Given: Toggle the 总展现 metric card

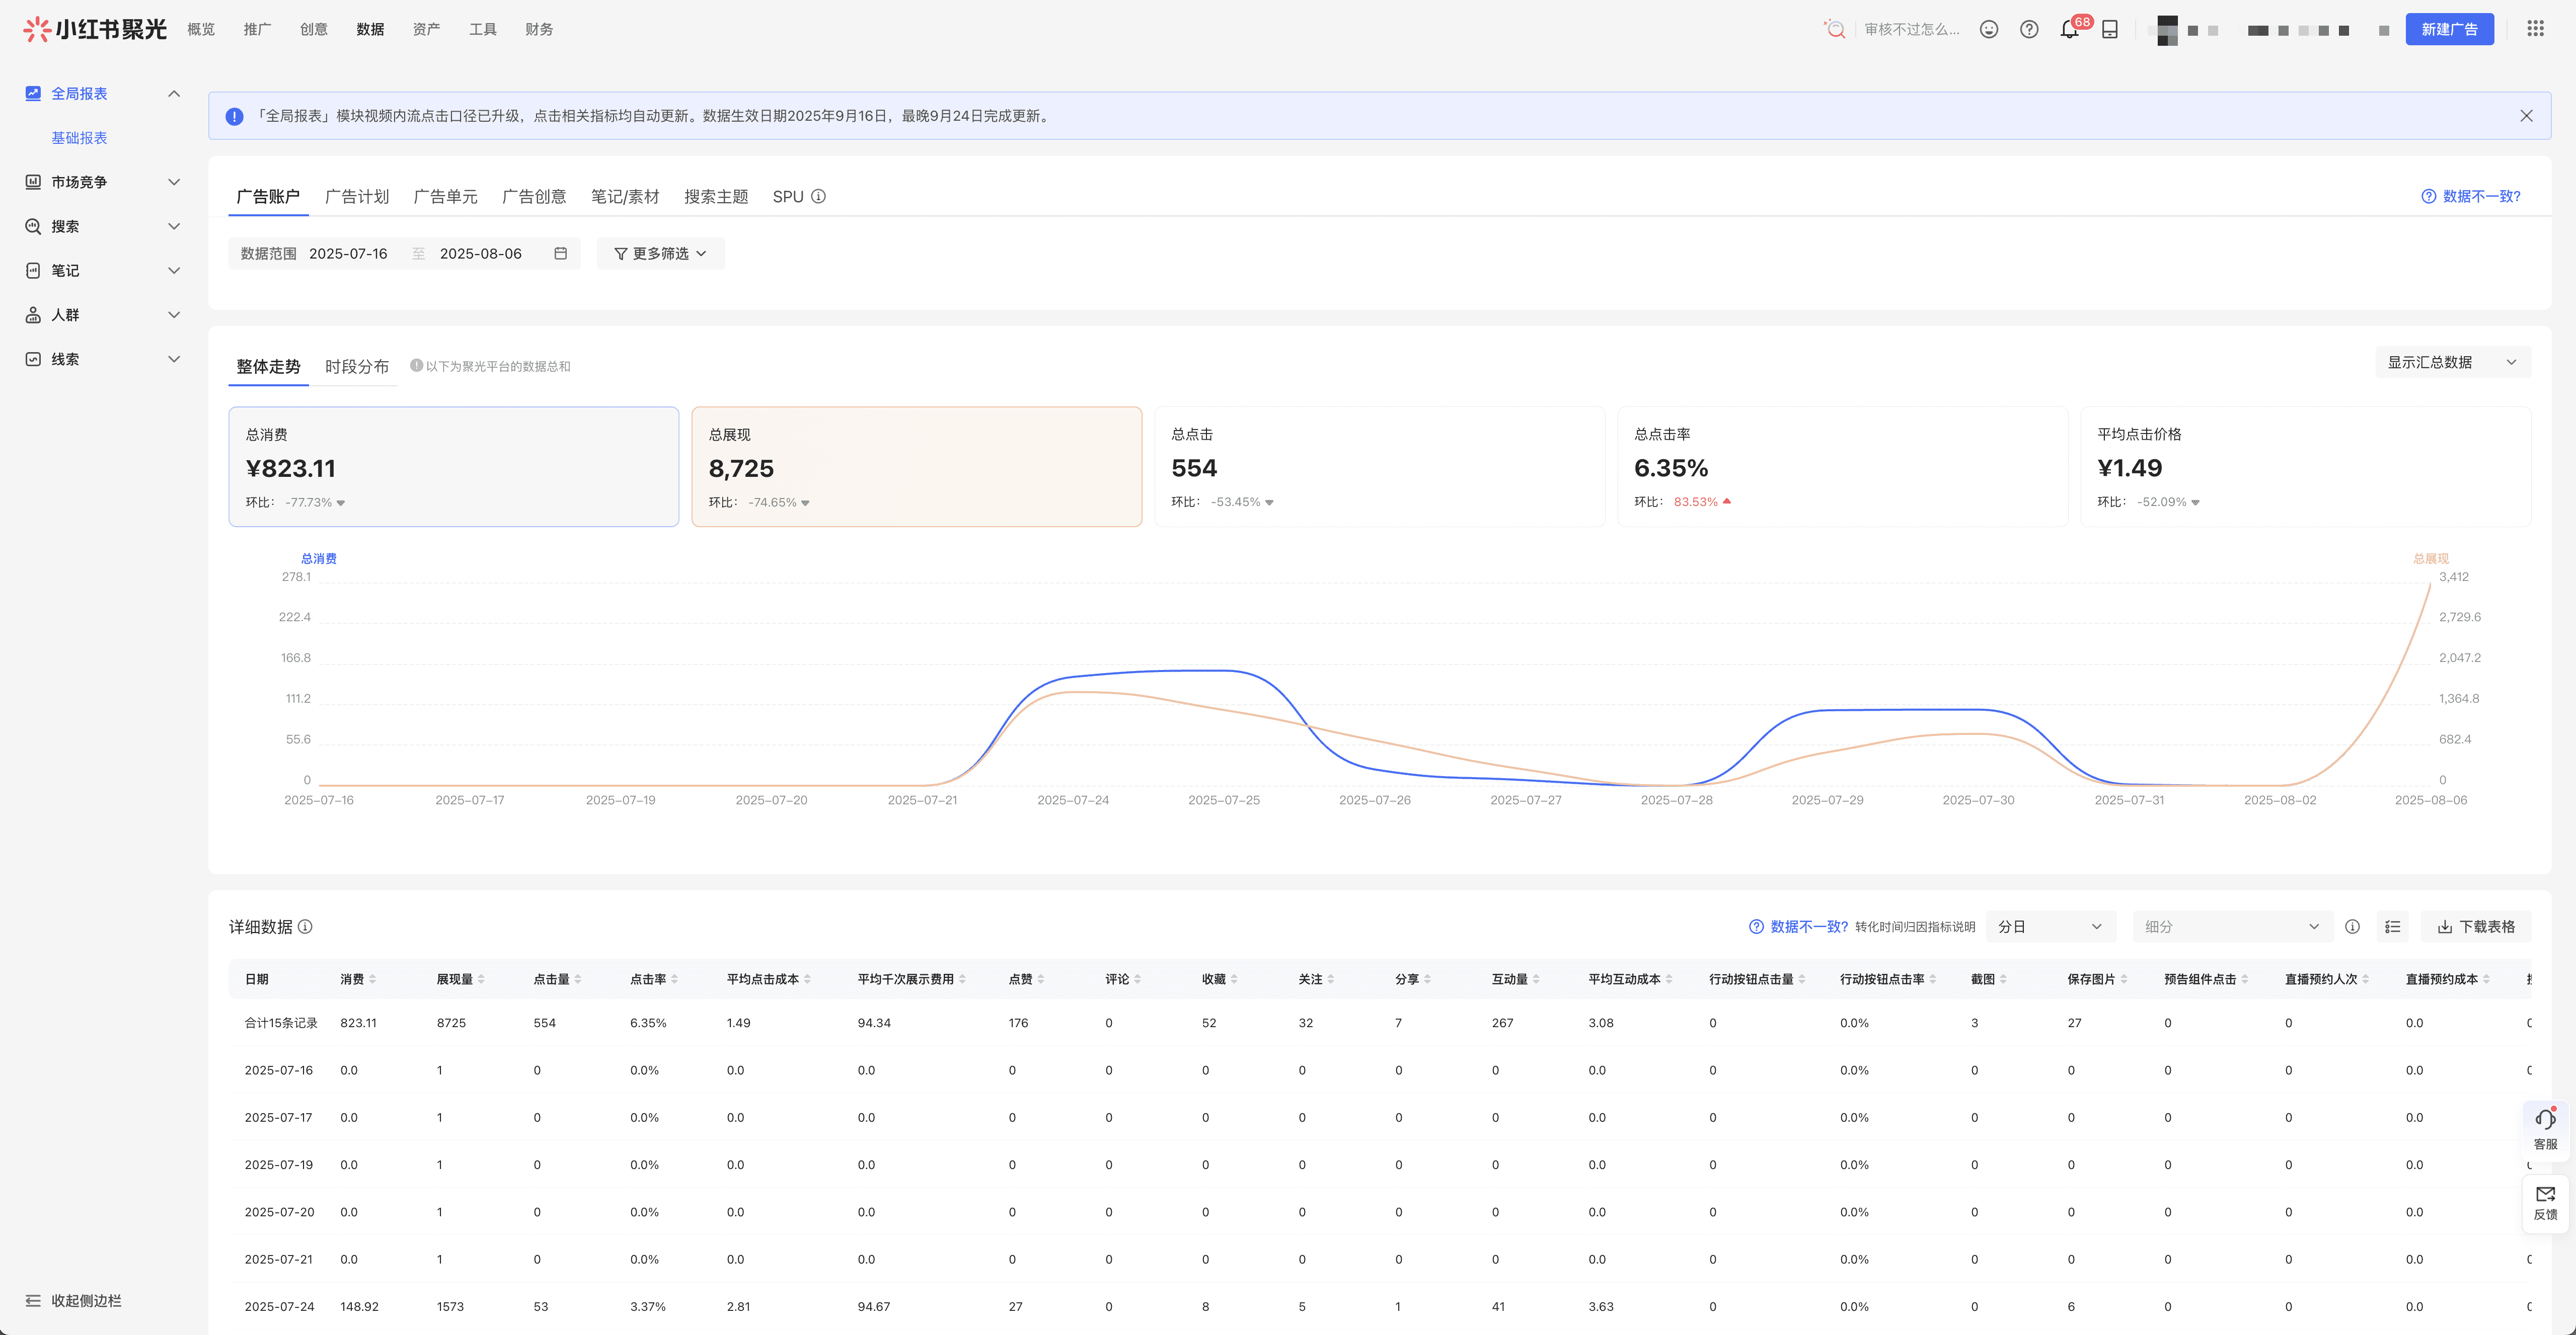Looking at the screenshot, I should 916,467.
